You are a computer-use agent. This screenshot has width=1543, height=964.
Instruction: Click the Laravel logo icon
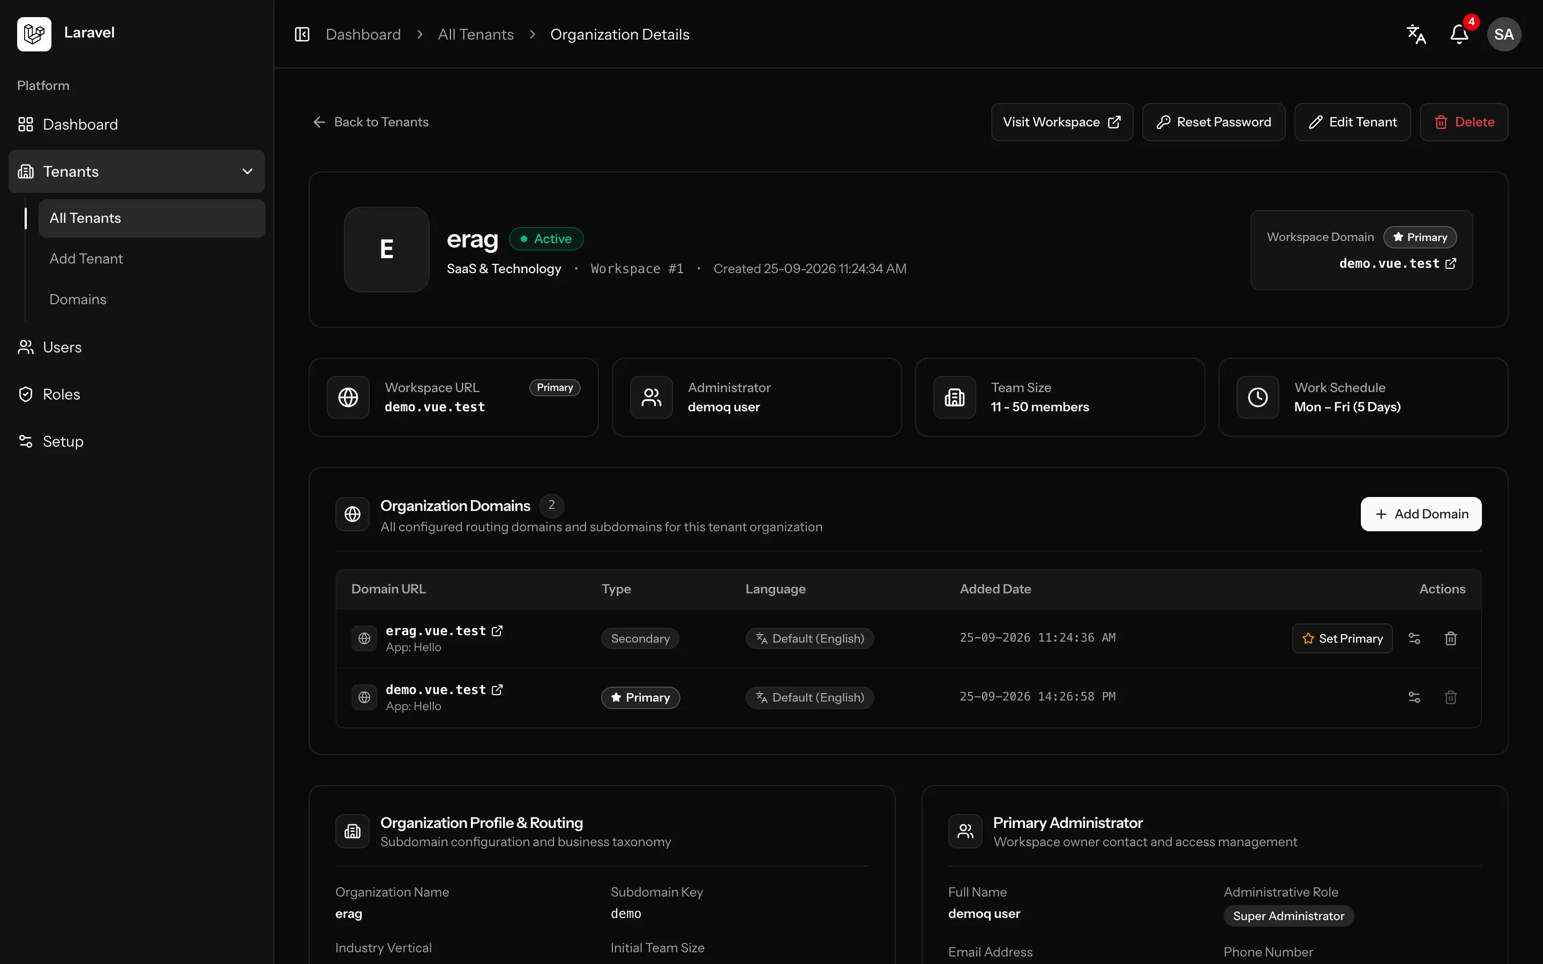click(34, 34)
